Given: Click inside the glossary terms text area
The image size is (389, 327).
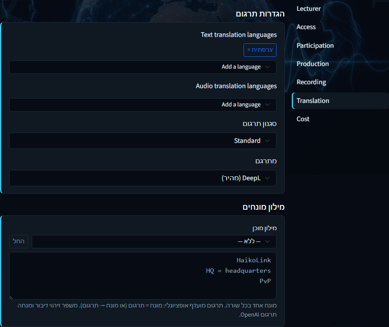Looking at the screenshot, I should 143,276.
